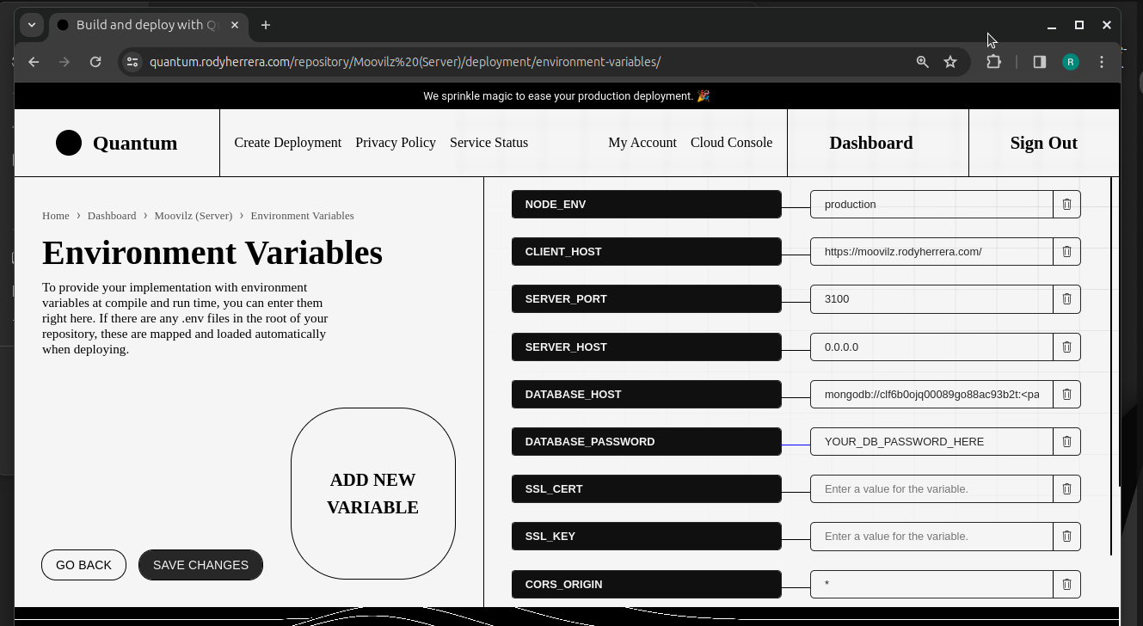
Task: Click the GO BACK button
Action: click(83, 565)
